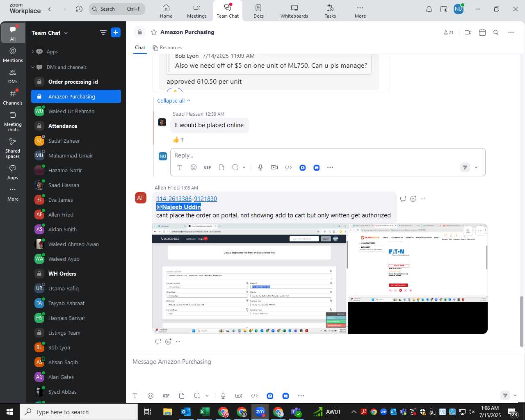Image resolution: width=525 pixels, height=420 pixels.
Task: Open Order processing id channel
Action: [x=76, y=82]
